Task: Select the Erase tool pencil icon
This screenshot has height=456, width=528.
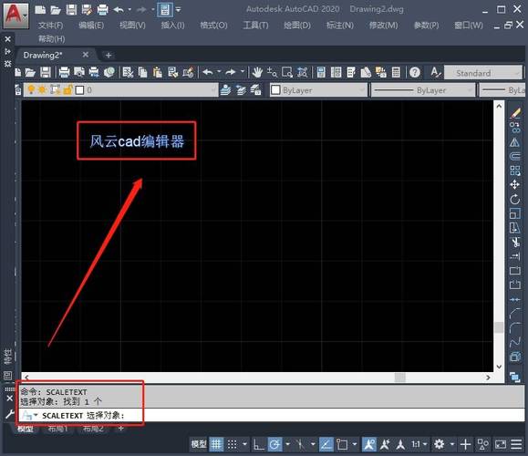Action: tap(515, 113)
